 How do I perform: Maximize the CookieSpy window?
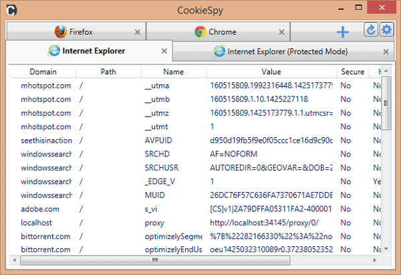pyautogui.click(x=358, y=7)
